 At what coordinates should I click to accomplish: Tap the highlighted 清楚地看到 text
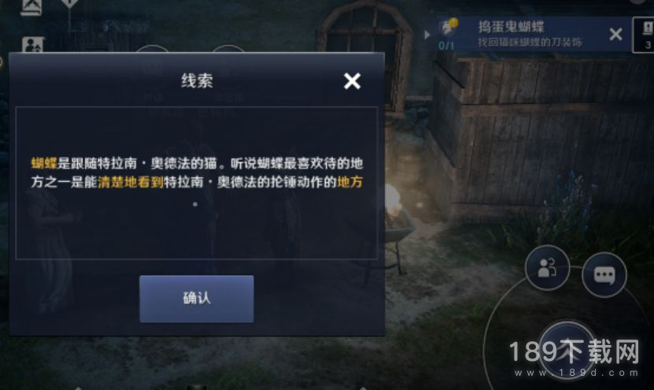point(131,182)
